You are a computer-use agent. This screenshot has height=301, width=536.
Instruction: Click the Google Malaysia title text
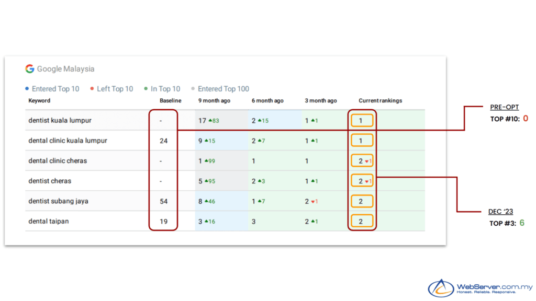pyautogui.click(x=65, y=69)
